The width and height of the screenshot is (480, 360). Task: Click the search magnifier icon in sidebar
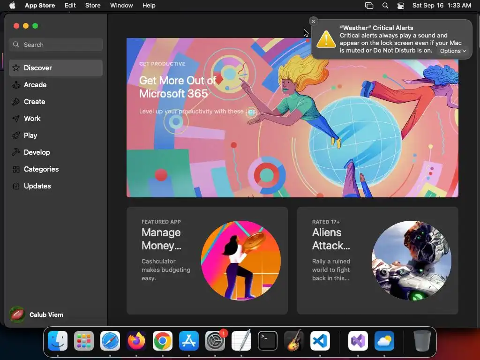pyautogui.click(x=16, y=45)
